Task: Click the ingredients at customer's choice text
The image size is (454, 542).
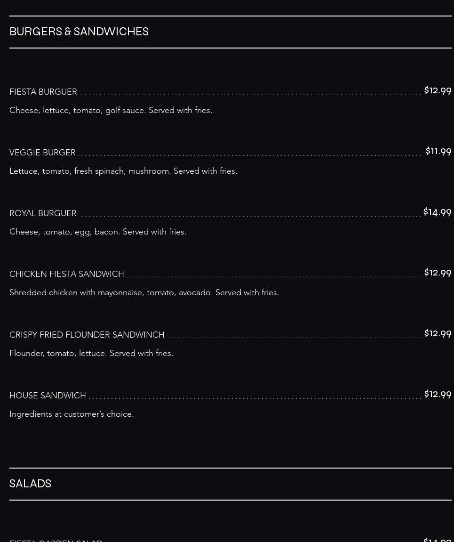Action: tap(72, 414)
